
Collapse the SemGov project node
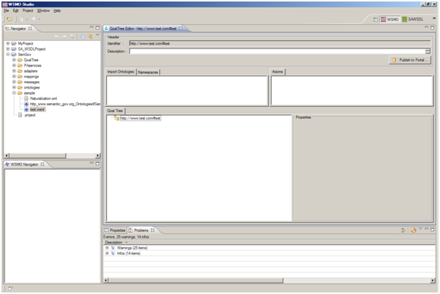point(8,55)
